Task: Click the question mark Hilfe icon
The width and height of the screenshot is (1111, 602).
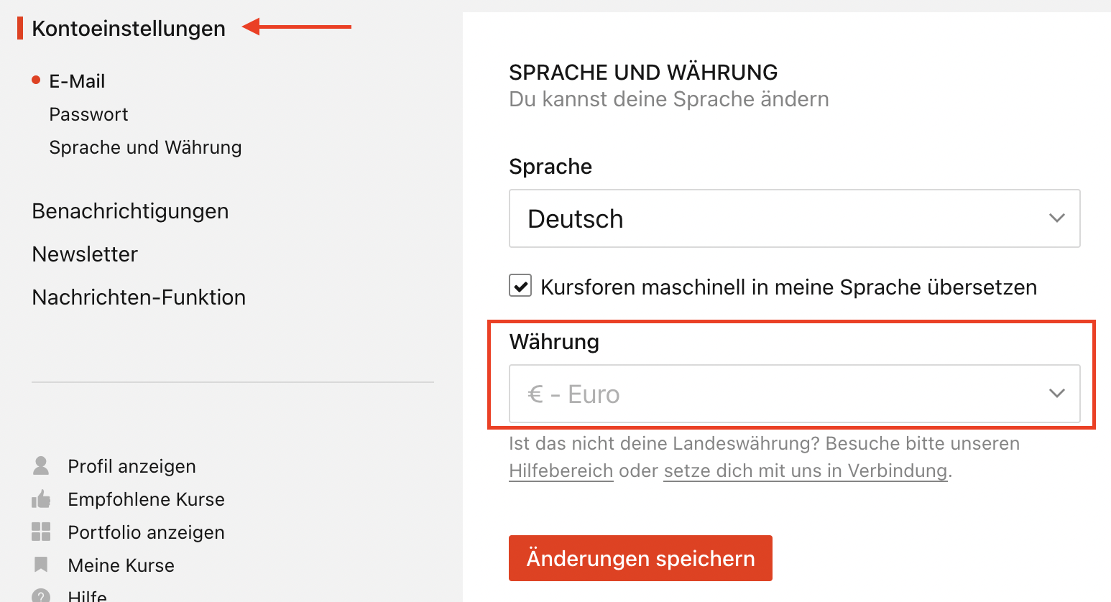Action: (41, 596)
